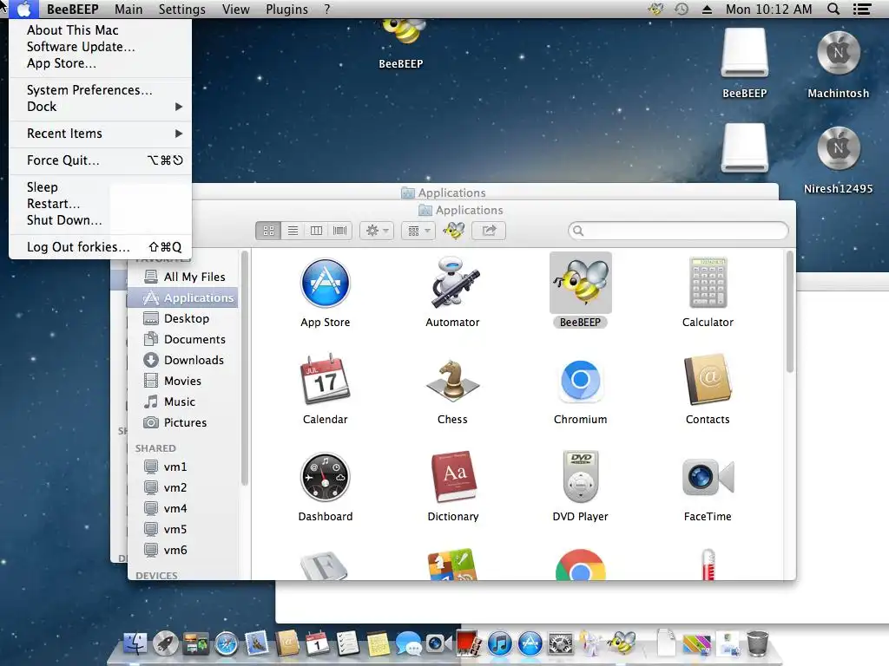Open the Chromium application icon
Image resolution: width=889 pixels, height=666 pixels.
(x=581, y=380)
